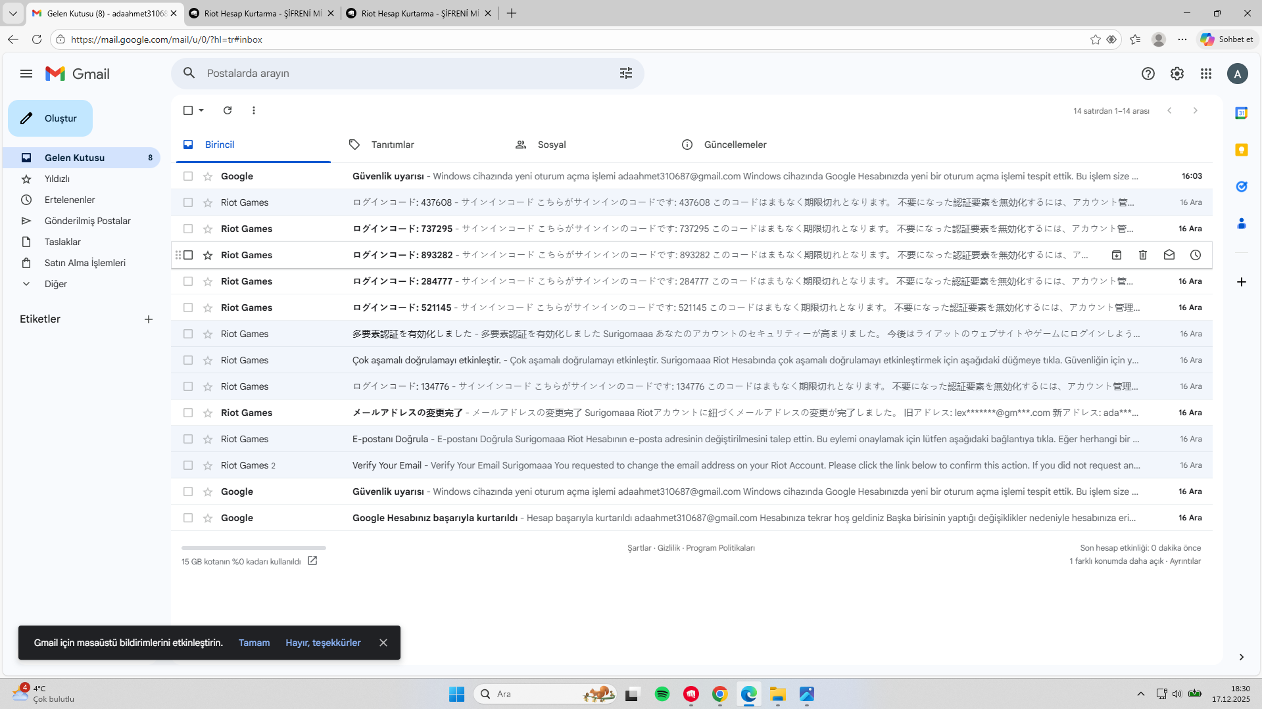This screenshot has height=709, width=1262.
Task: Check the 893282 login code email
Action: pyautogui.click(x=188, y=255)
